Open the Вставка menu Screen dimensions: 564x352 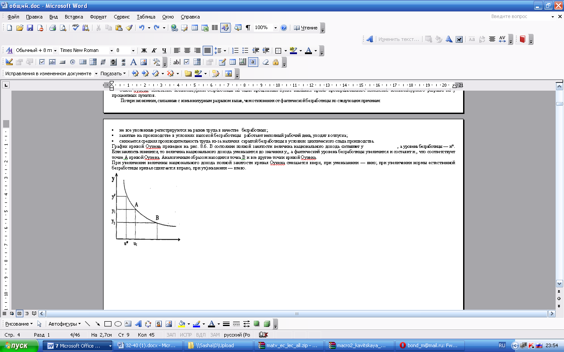pos(74,17)
